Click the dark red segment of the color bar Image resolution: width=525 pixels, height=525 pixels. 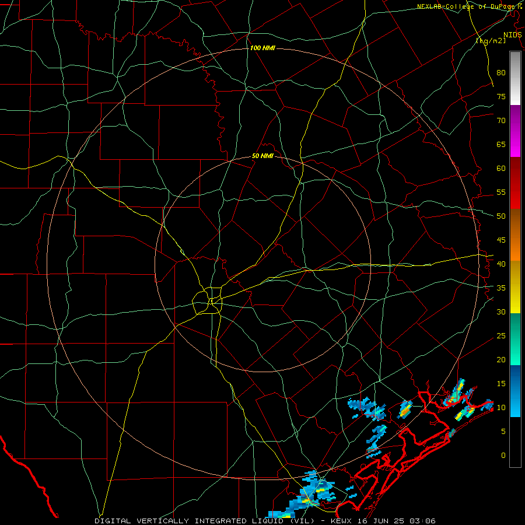pos(515,183)
